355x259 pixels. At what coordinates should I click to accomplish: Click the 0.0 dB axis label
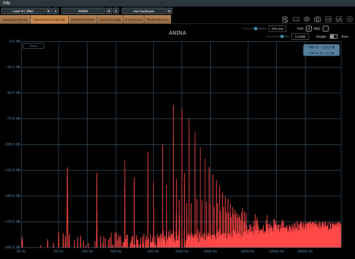coord(14,41)
